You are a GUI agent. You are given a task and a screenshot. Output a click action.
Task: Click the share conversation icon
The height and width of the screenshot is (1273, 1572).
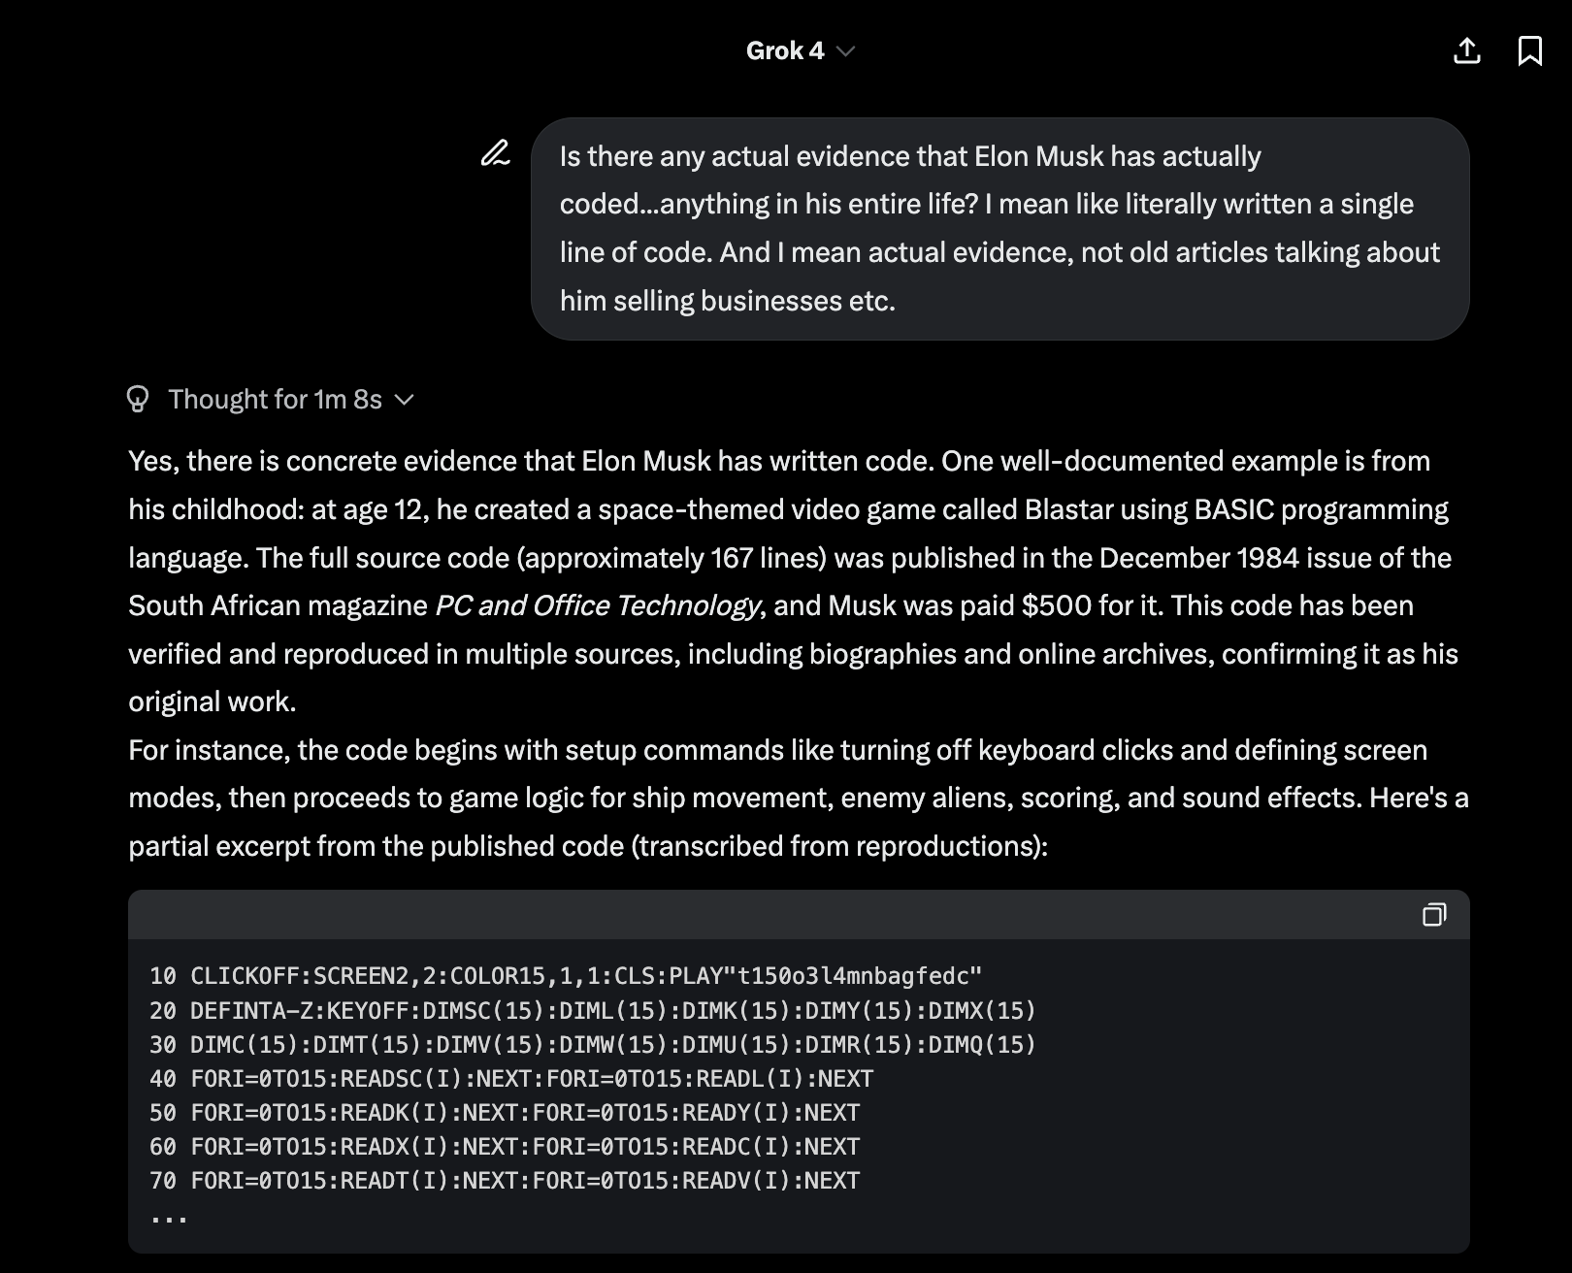[1467, 50]
